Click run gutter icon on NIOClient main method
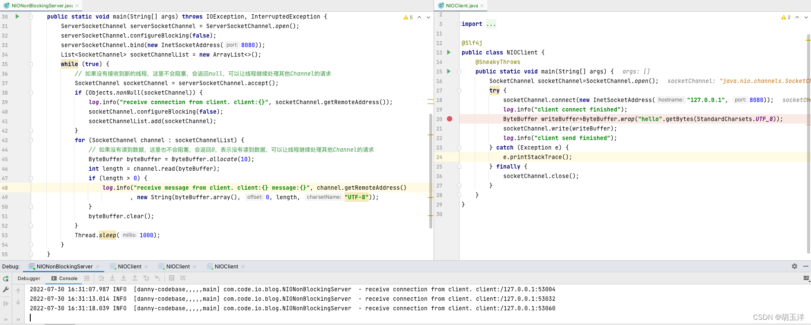This screenshot has width=811, height=325. point(449,71)
